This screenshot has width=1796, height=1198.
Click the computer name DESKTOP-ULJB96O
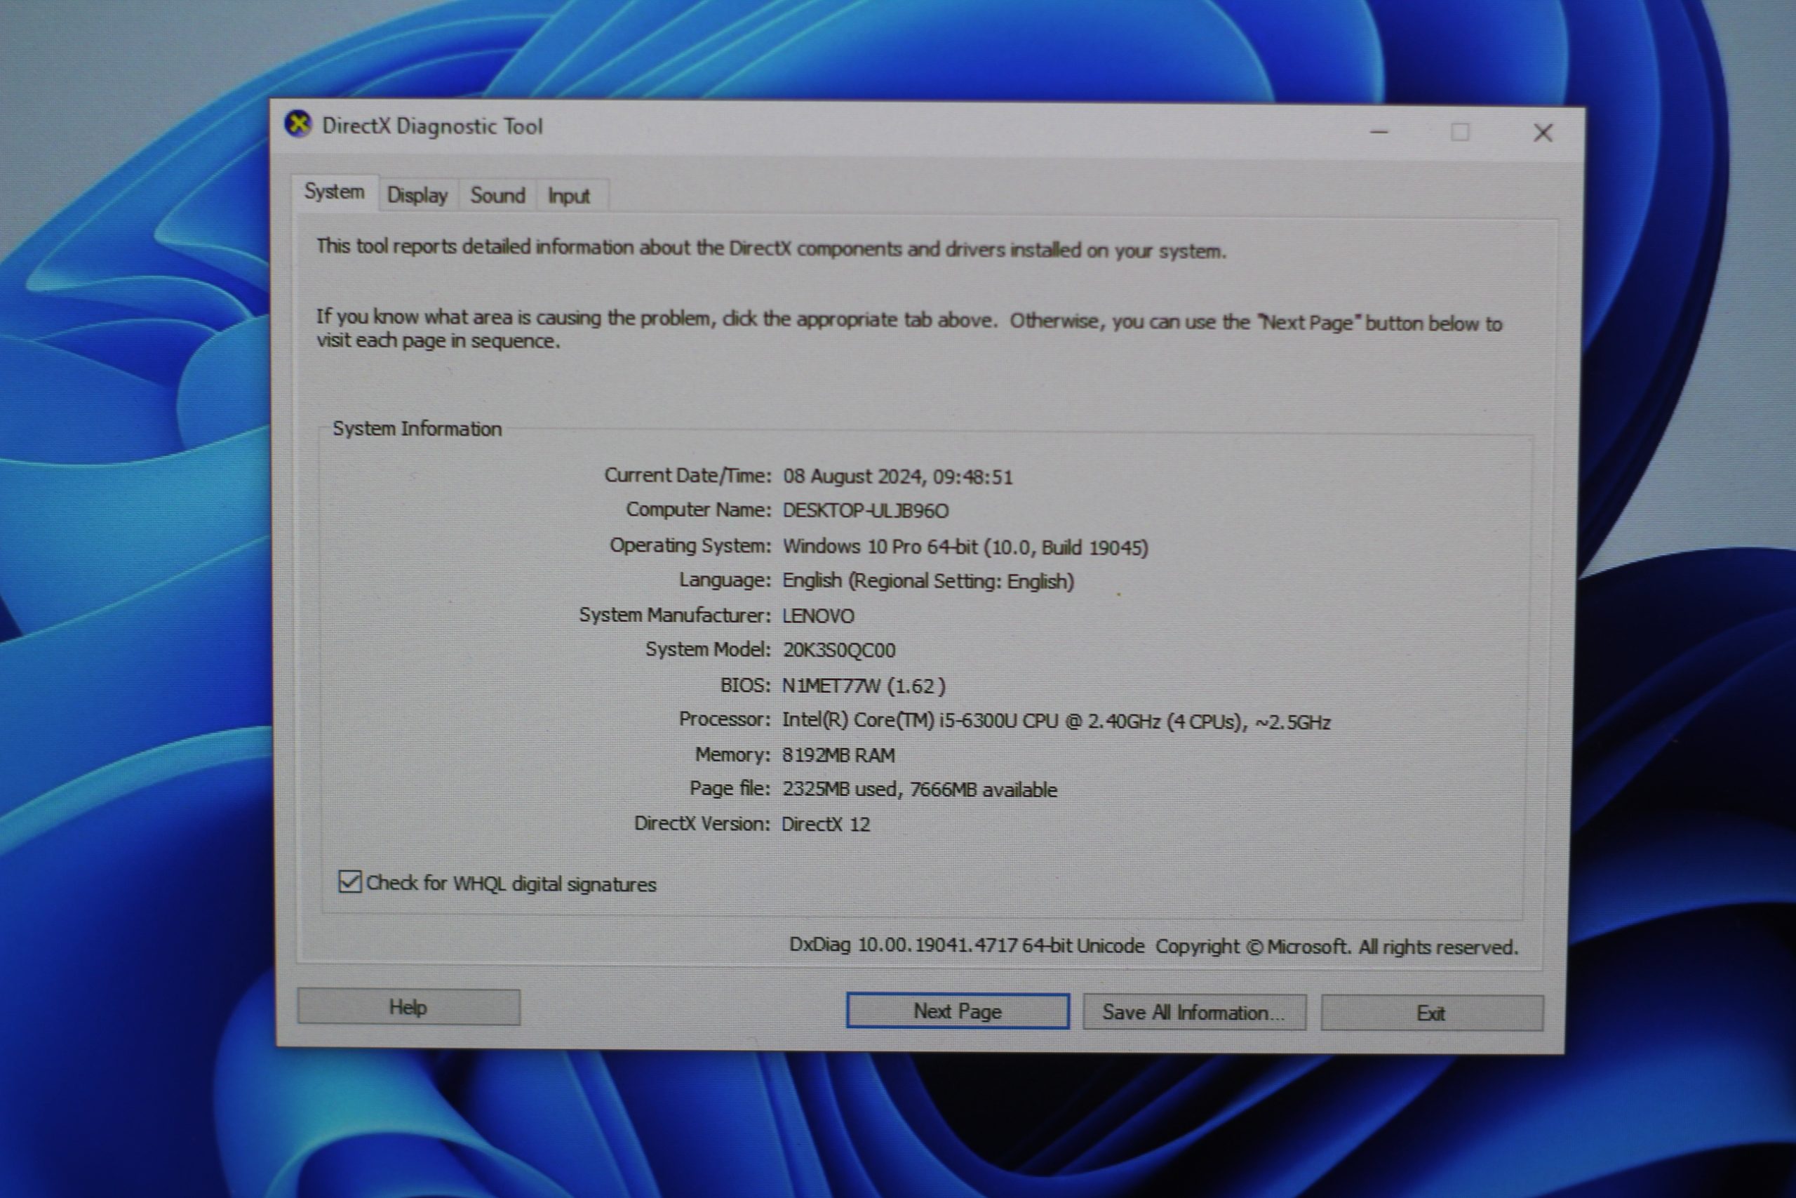[x=865, y=510]
